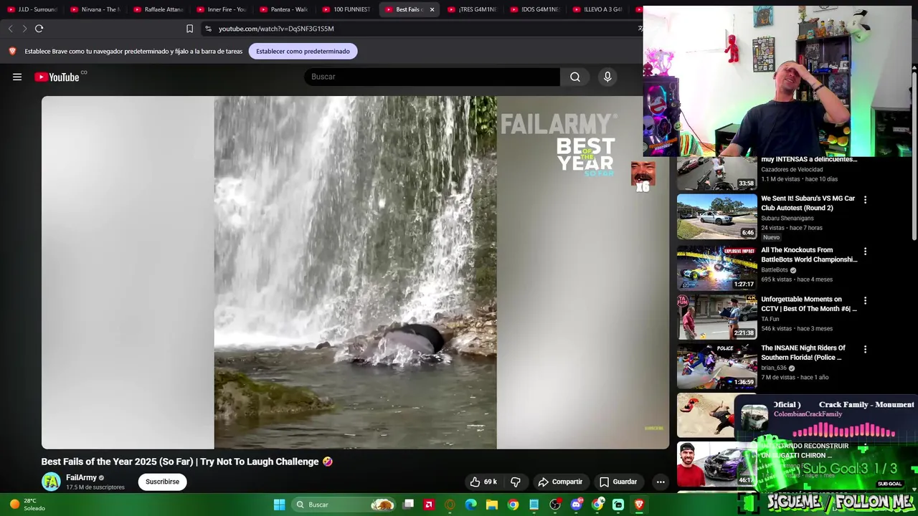918x516 pixels.
Task: Open the FailArmy channel name link
Action: point(81,478)
